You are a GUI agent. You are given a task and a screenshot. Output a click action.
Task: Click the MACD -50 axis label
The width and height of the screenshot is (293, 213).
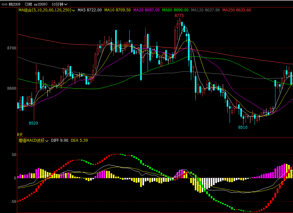pos(13,202)
